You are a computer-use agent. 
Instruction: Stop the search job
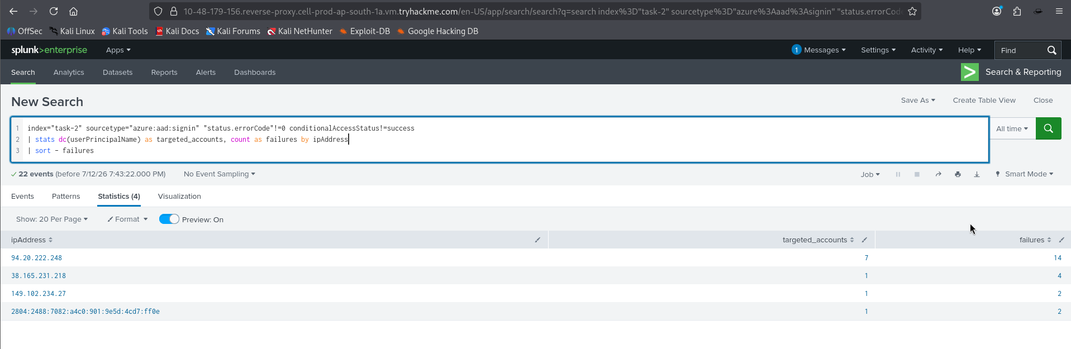pyautogui.click(x=917, y=174)
